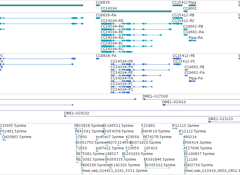Select EST EN04519.5prime

pyautogui.click(x=155, y=131)
